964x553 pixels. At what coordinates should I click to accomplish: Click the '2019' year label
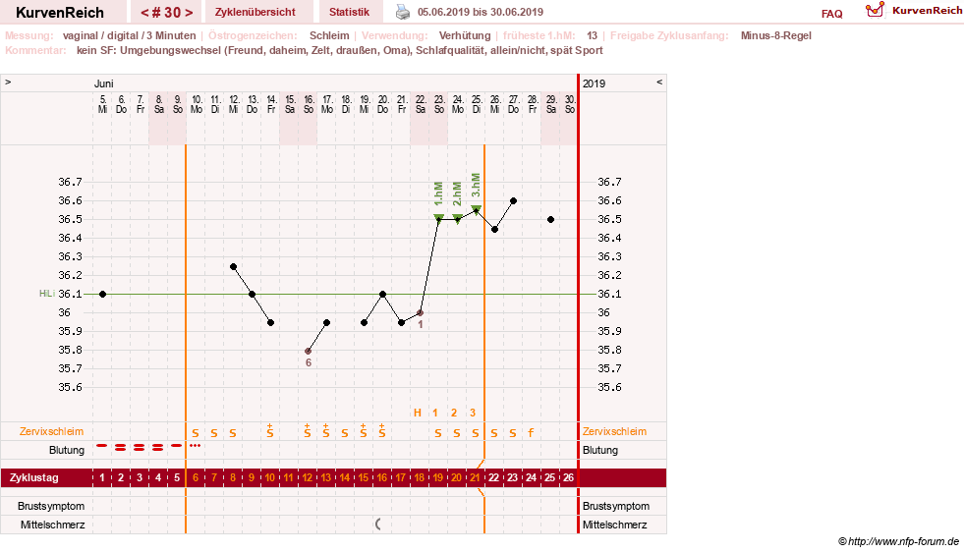(594, 83)
